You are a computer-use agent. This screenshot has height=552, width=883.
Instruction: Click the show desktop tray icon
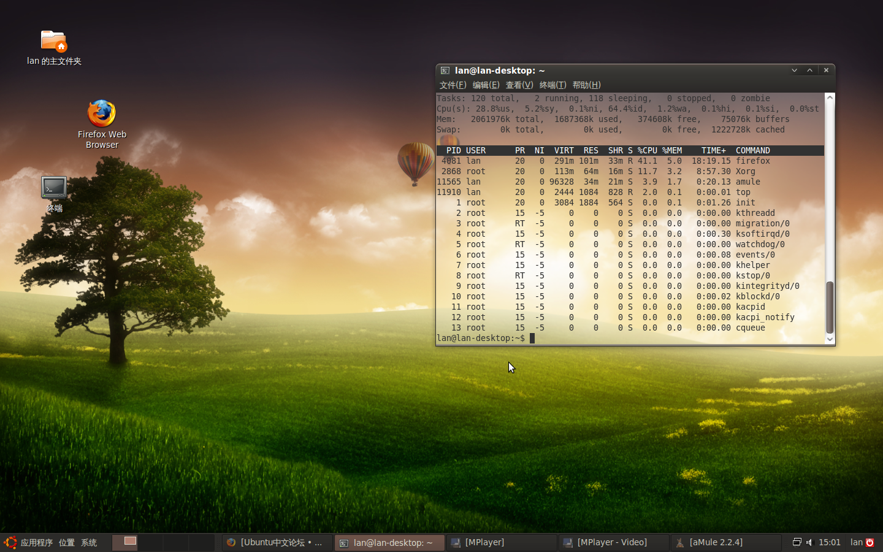point(797,542)
